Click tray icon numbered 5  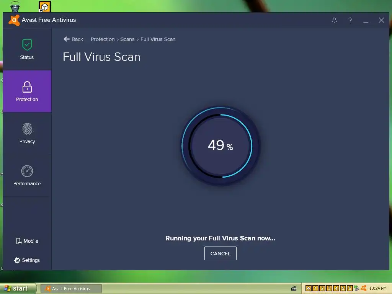(x=343, y=289)
